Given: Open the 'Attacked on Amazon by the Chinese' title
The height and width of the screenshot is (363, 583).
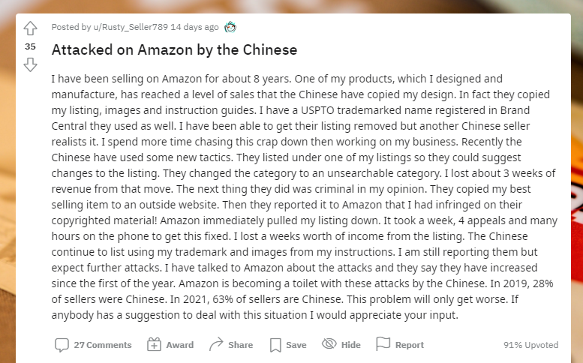Looking at the screenshot, I should tap(174, 50).
